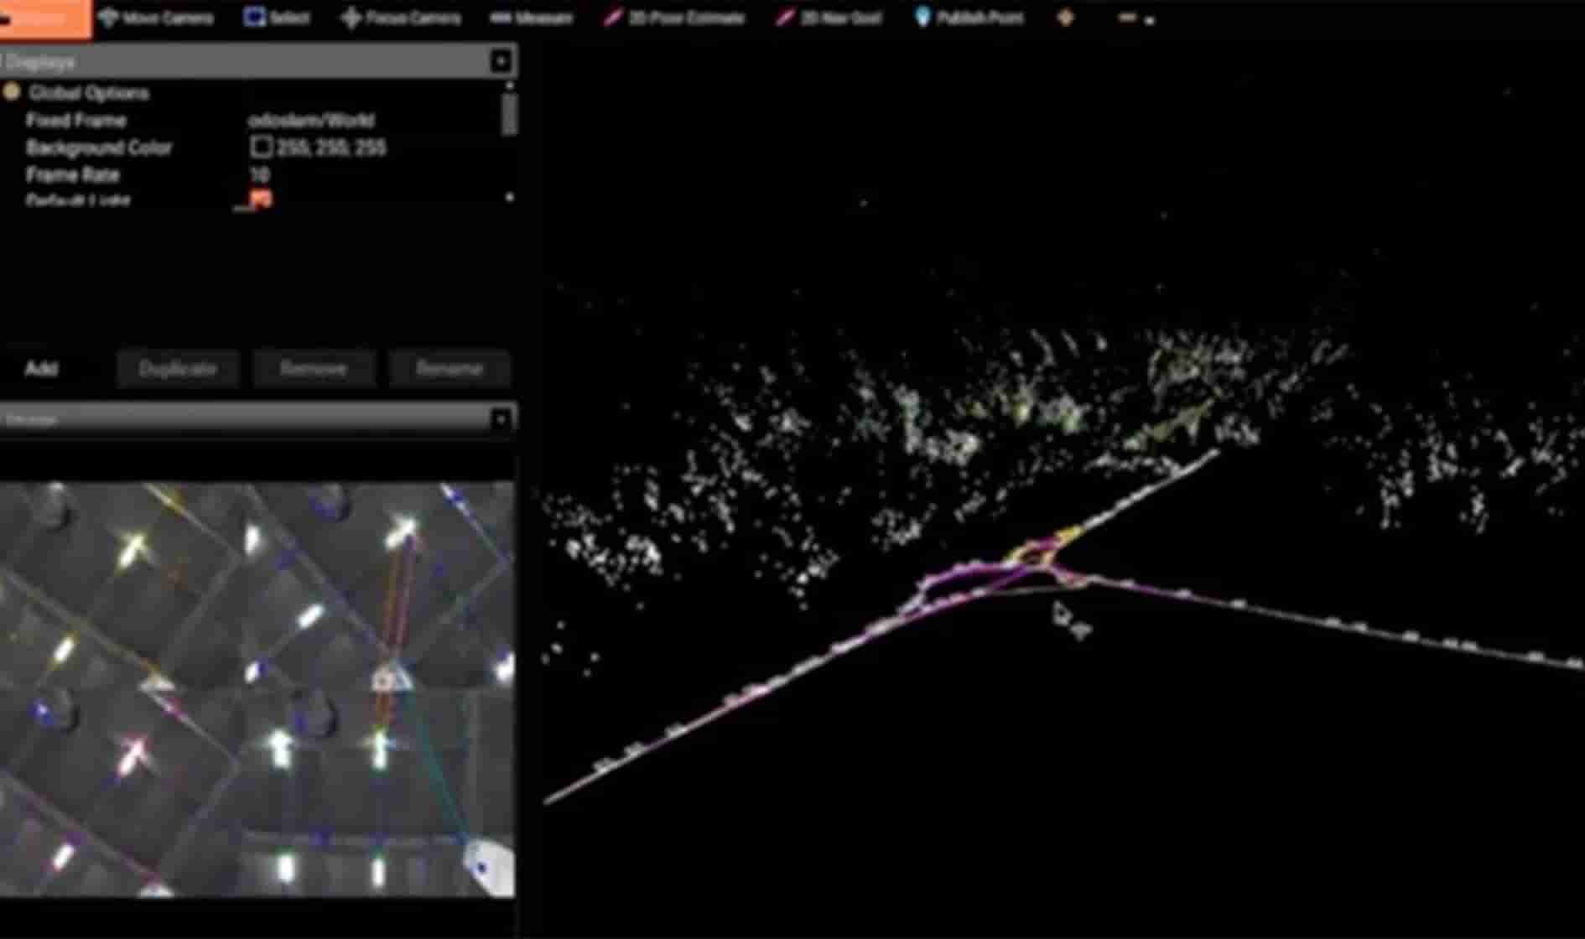This screenshot has height=939, width=1585.
Task: Click the Displays panel vertical scrollbar
Action: point(509,115)
